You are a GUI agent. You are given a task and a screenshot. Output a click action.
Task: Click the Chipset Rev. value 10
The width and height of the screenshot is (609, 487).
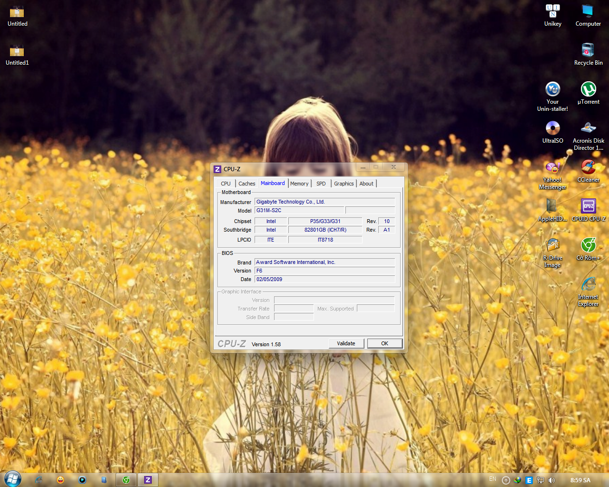(x=387, y=221)
